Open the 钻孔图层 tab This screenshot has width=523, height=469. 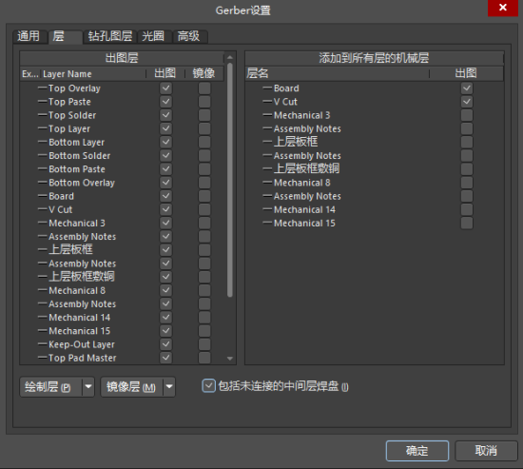click(109, 36)
